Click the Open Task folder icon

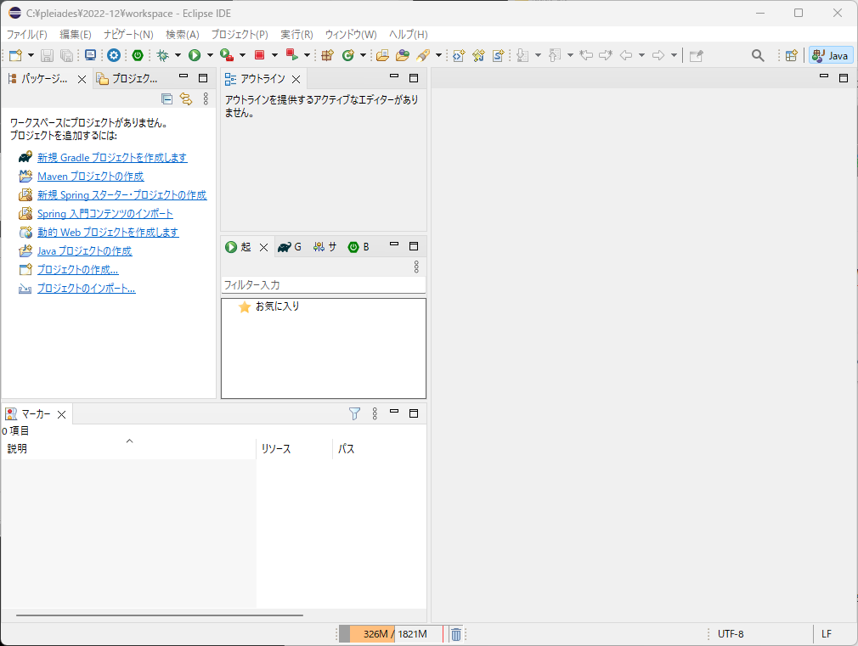[x=403, y=55]
